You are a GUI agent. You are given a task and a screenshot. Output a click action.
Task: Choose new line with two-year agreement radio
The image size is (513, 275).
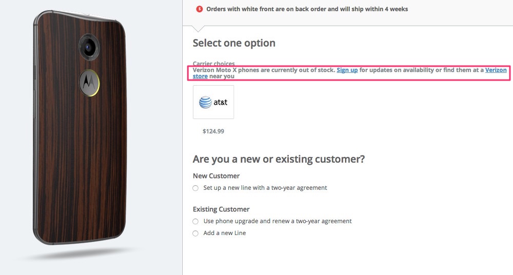click(195, 188)
